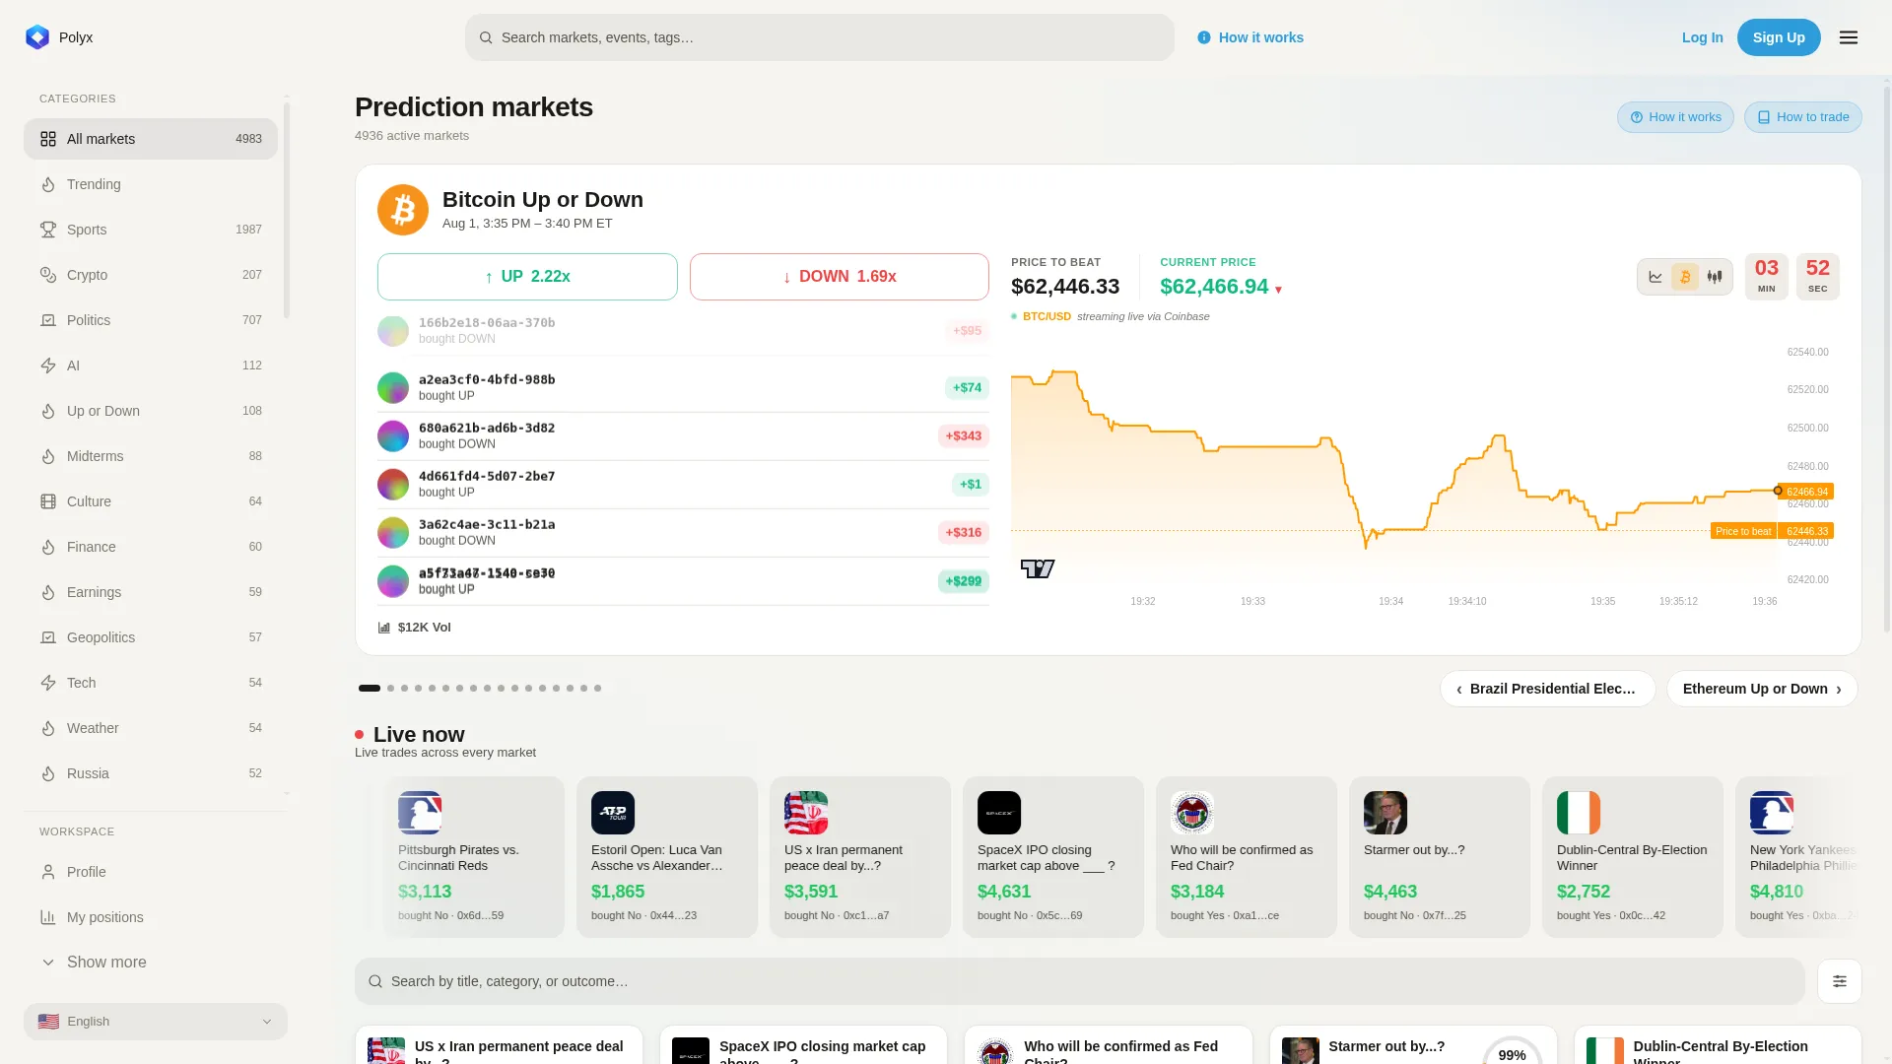Click the TradingView logo on chart
The width and height of the screenshot is (1892, 1064).
click(x=1038, y=568)
